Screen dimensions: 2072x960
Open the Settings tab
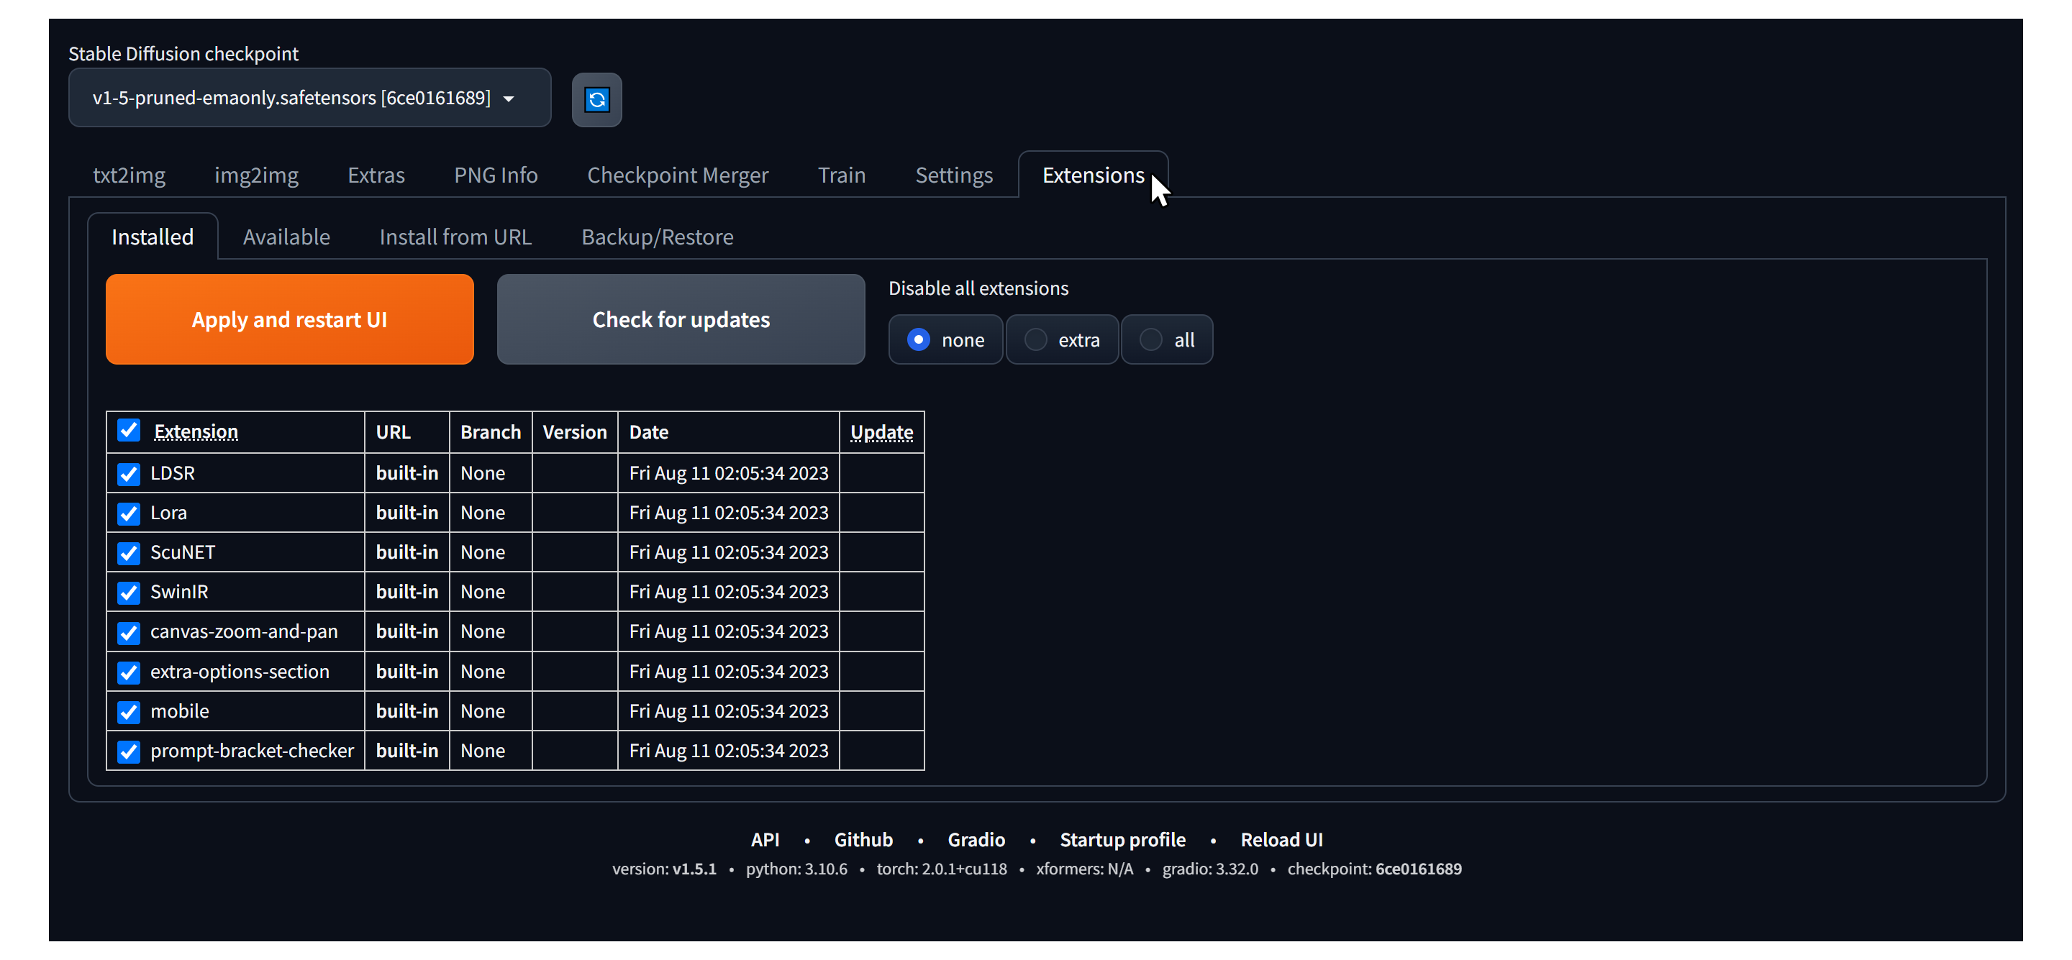[954, 175]
